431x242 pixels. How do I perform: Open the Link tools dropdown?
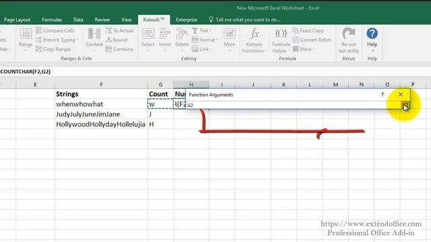click(x=202, y=49)
